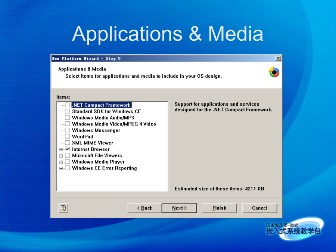Select the Standard SDK for Windows CE label
336x252 pixels.
106,111
